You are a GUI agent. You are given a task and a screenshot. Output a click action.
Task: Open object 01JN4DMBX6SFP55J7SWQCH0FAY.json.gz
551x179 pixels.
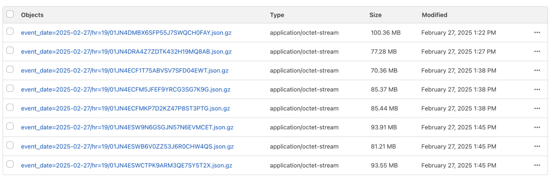(x=126, y=33)
